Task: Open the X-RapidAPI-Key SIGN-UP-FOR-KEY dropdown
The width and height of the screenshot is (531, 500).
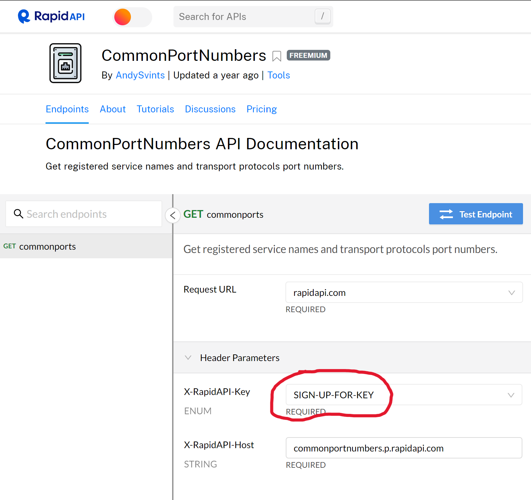Action: point(404,395)
